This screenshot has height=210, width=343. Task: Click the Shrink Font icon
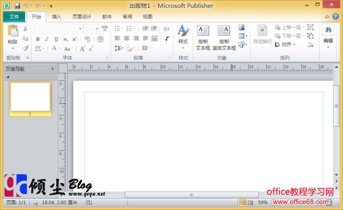tap(91, 49)
